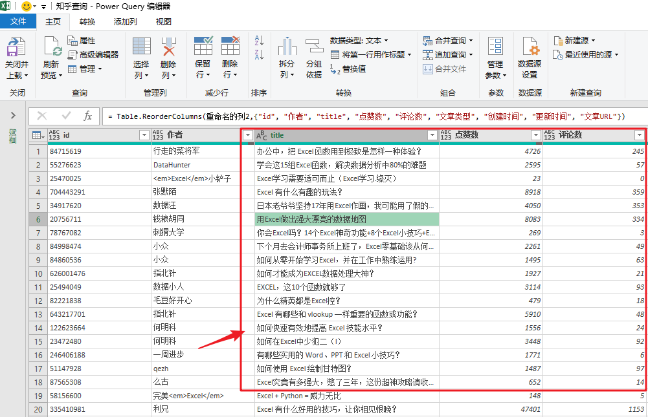Select author cell qezh

click(x=203, y=369)
